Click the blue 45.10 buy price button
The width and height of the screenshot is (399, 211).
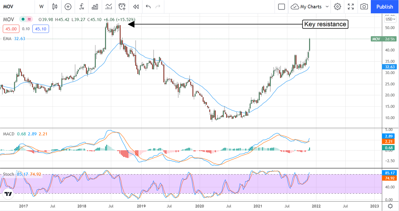point(41,29)
